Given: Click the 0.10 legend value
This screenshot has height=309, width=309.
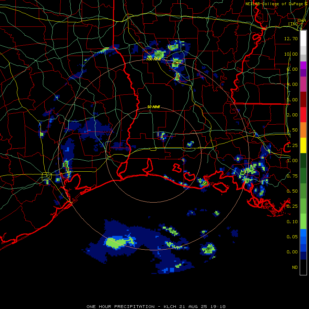Looking at the screenshot, I should tap(292, 222).
